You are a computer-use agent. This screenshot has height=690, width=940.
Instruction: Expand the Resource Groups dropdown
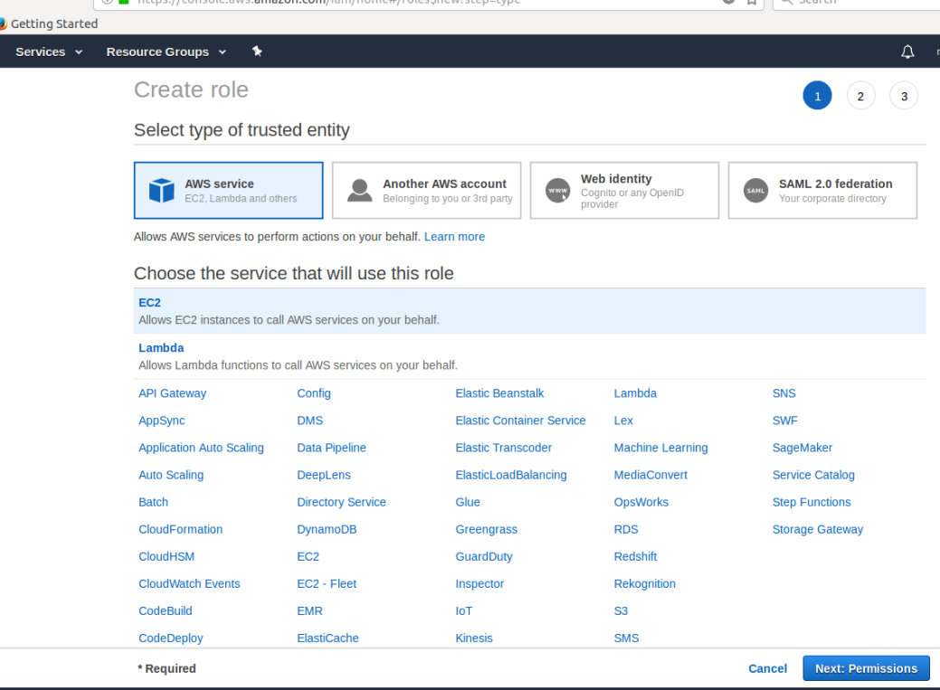166,52
